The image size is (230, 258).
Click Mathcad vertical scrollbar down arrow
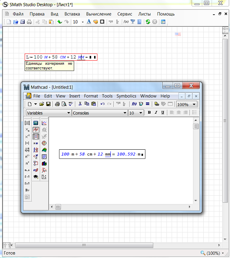[x=196, y=201]
